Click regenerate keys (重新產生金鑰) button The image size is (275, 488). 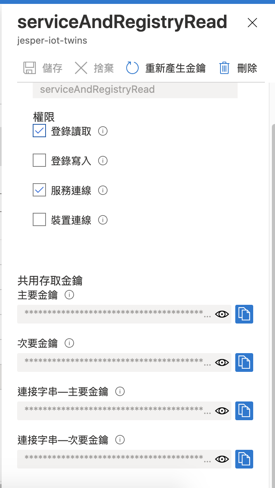point(166,68)
